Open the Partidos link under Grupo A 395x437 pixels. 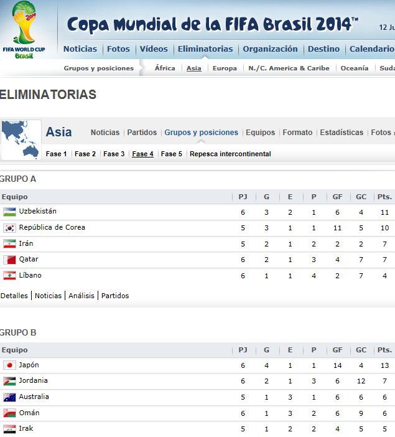click(115, 296)
